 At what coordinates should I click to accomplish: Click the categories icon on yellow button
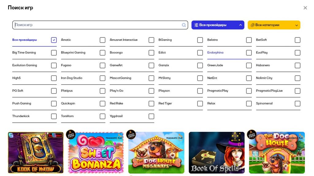coord(252,25)
